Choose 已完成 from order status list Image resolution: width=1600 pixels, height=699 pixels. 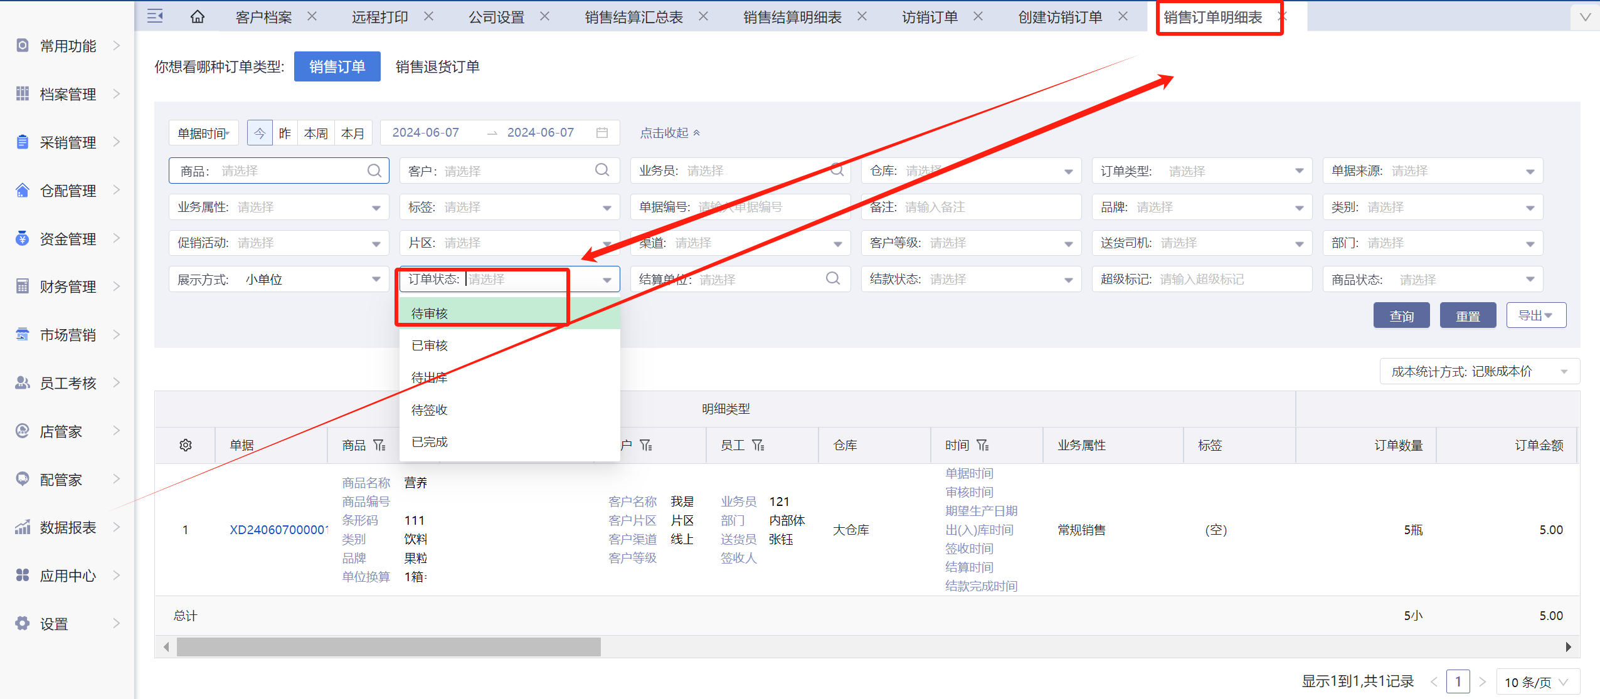510,442
